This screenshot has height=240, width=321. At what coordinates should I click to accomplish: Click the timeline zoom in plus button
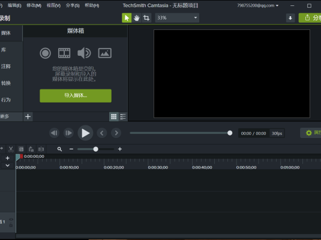pos(120,149)
